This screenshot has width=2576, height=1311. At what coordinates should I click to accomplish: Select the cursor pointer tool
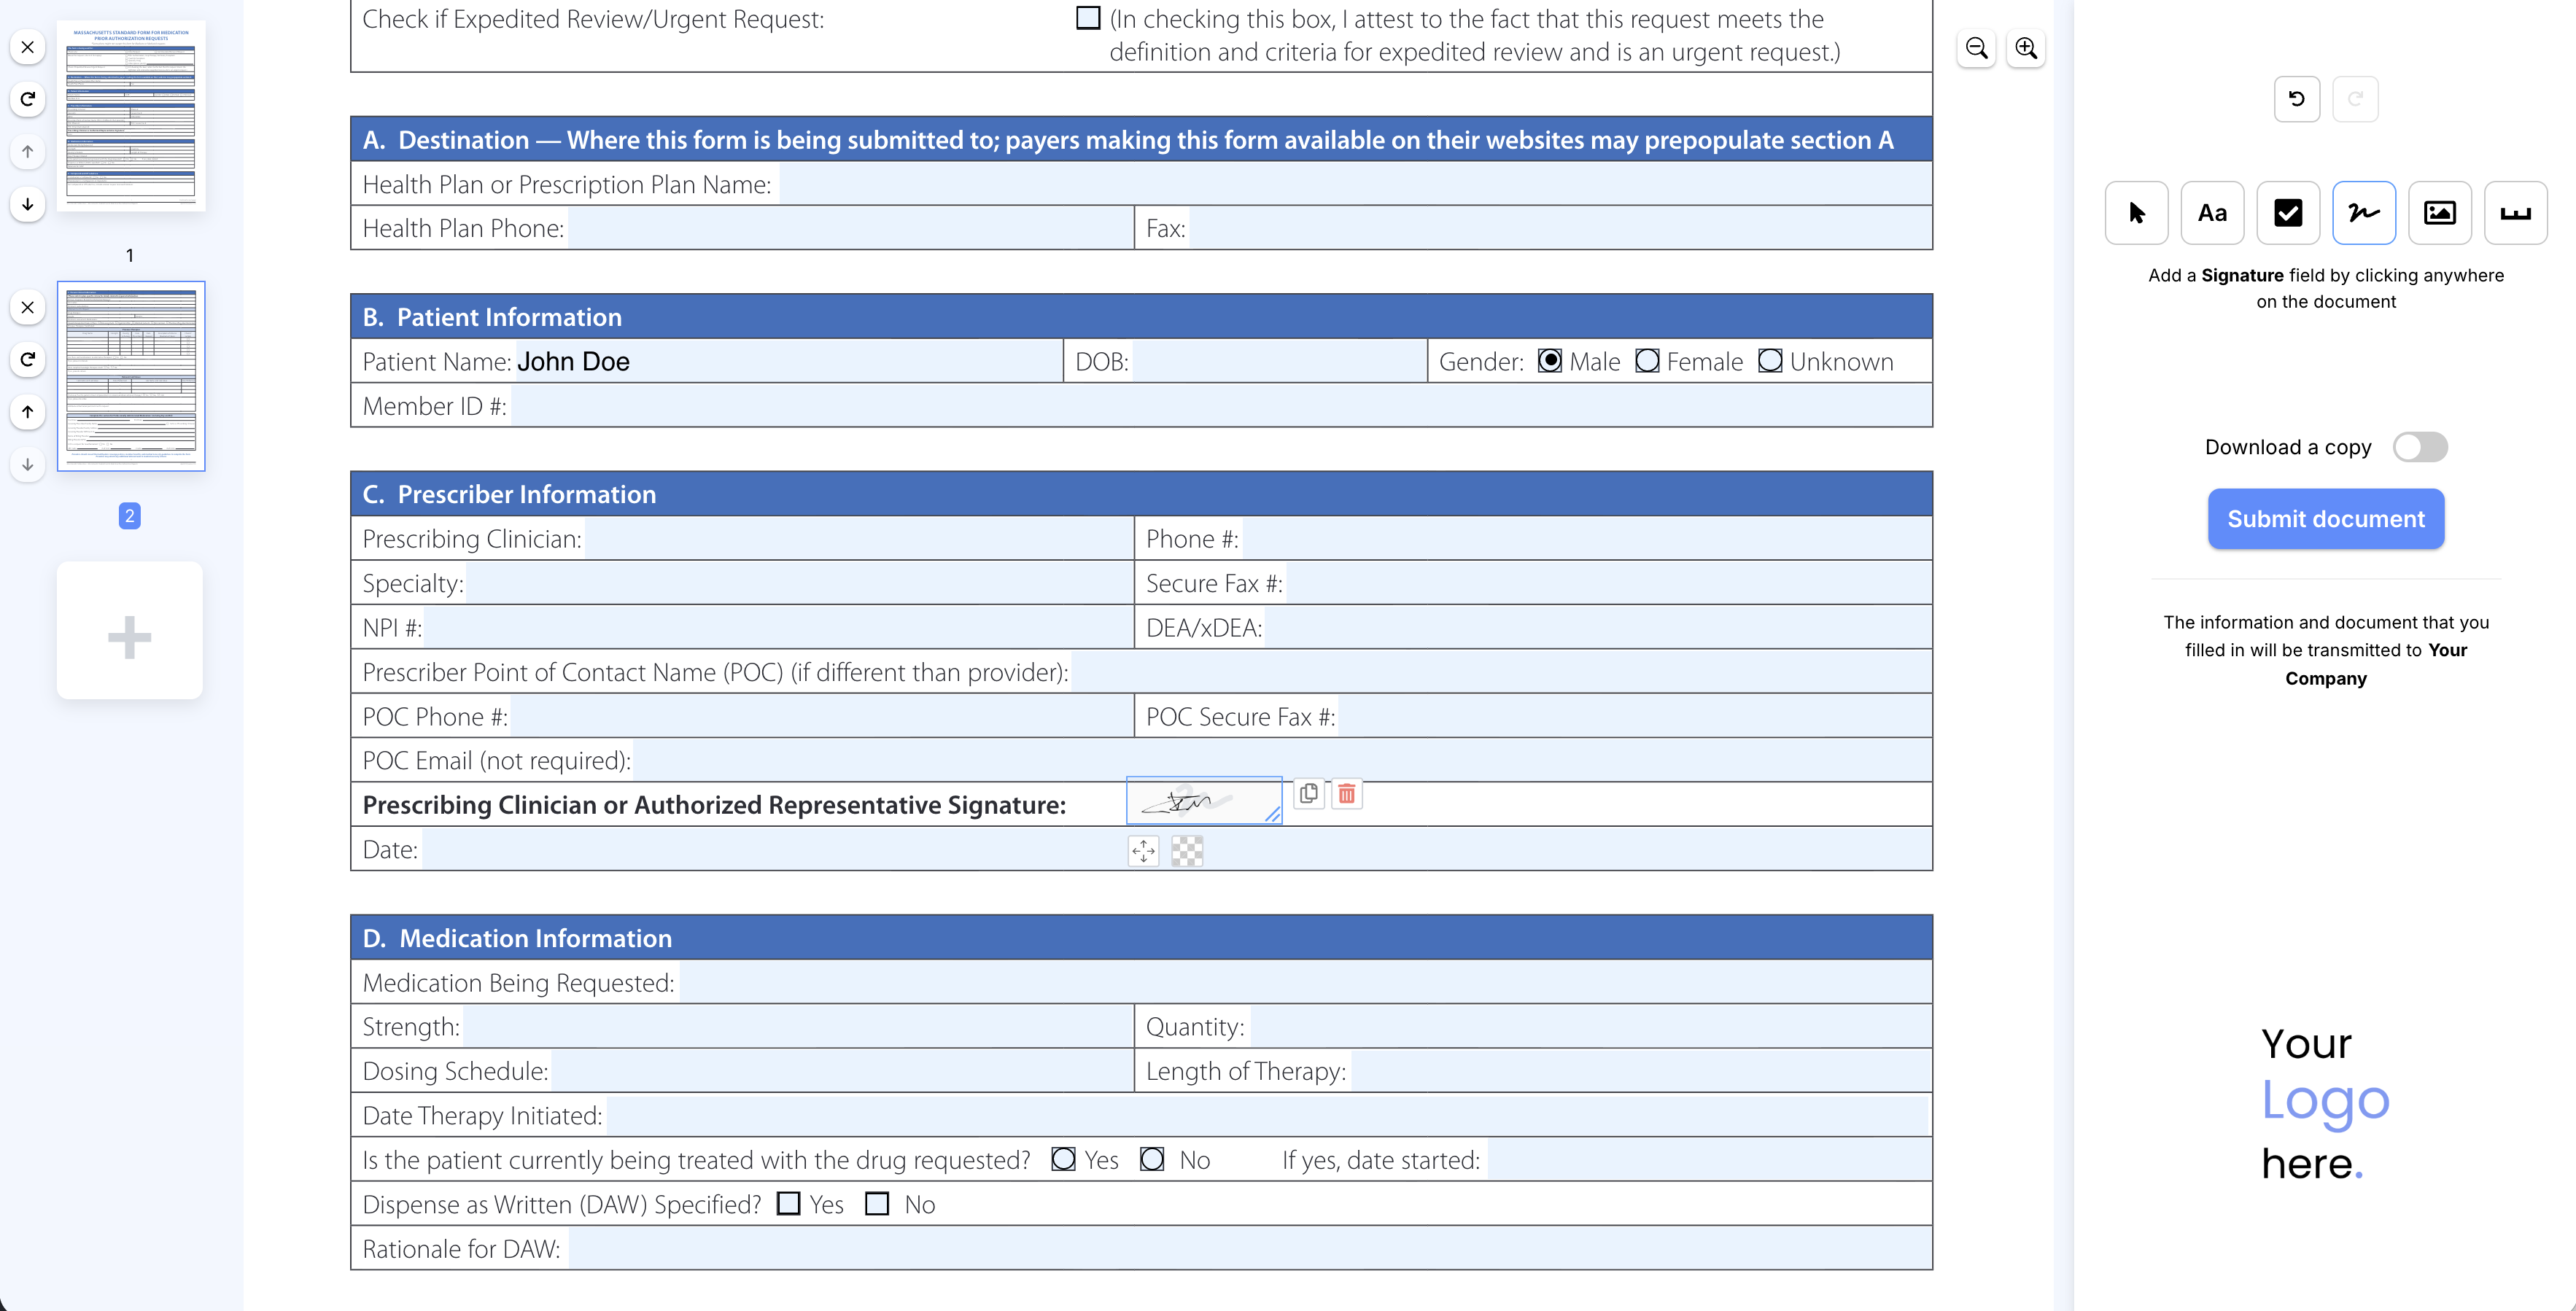coord(2136,213)
